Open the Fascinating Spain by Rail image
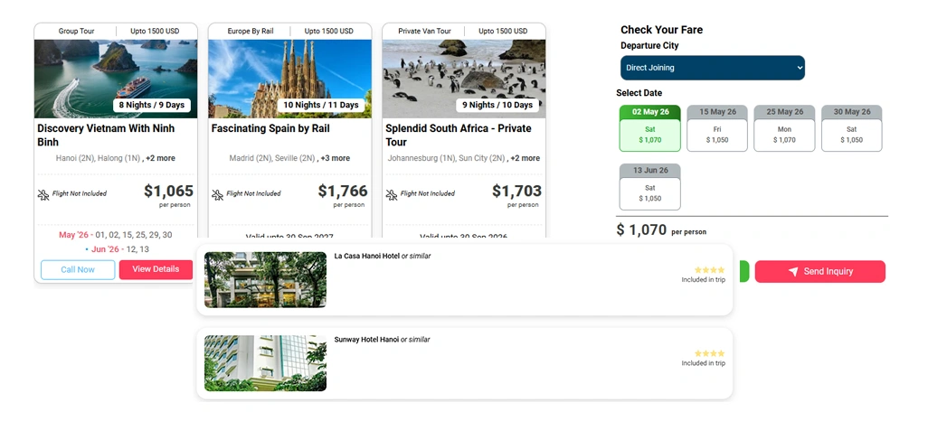928x421 pixels. click(x=289, y=79)
